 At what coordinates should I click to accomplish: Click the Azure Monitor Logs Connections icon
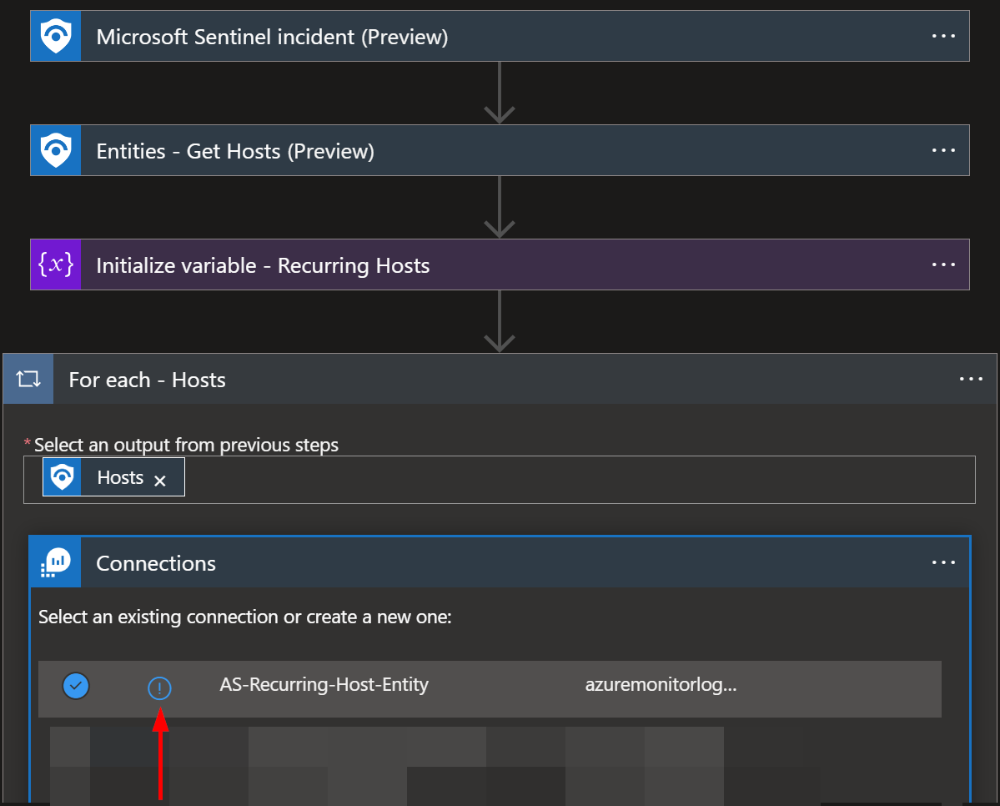[x=56, y=562]
